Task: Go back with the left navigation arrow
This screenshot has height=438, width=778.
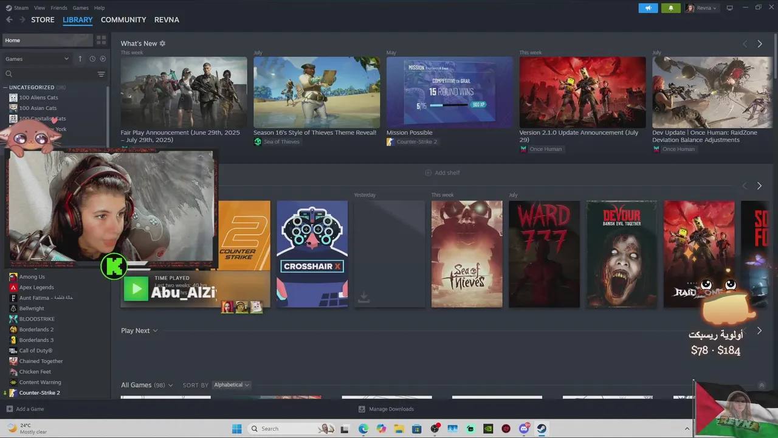Action: 9,19
